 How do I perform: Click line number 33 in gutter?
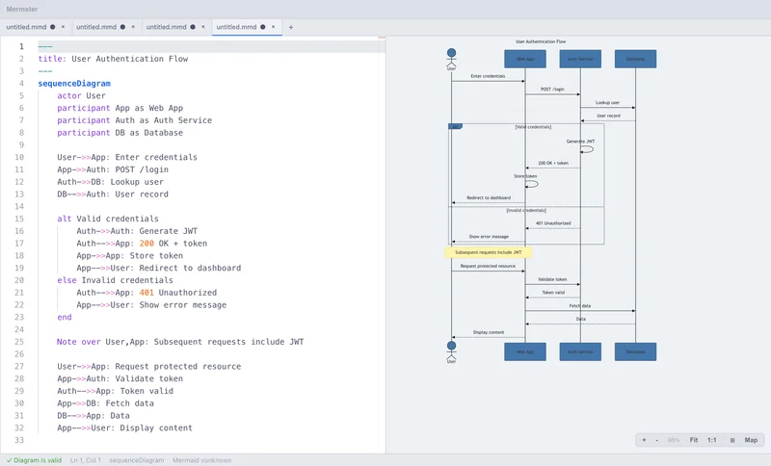coord(18,440)
